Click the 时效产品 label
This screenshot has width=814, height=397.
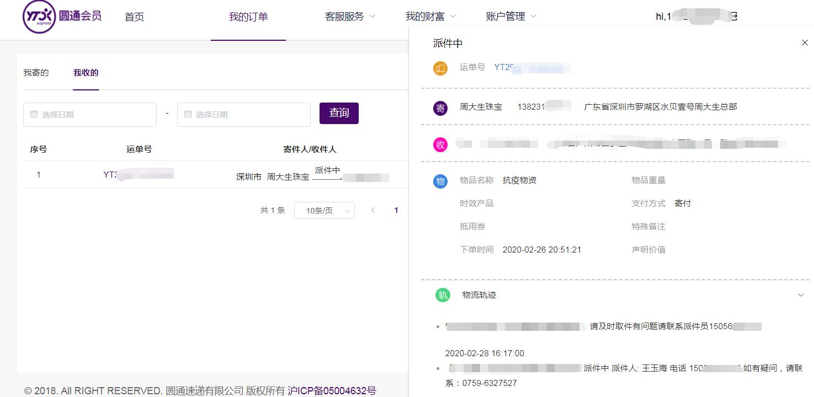click(476, 203)
